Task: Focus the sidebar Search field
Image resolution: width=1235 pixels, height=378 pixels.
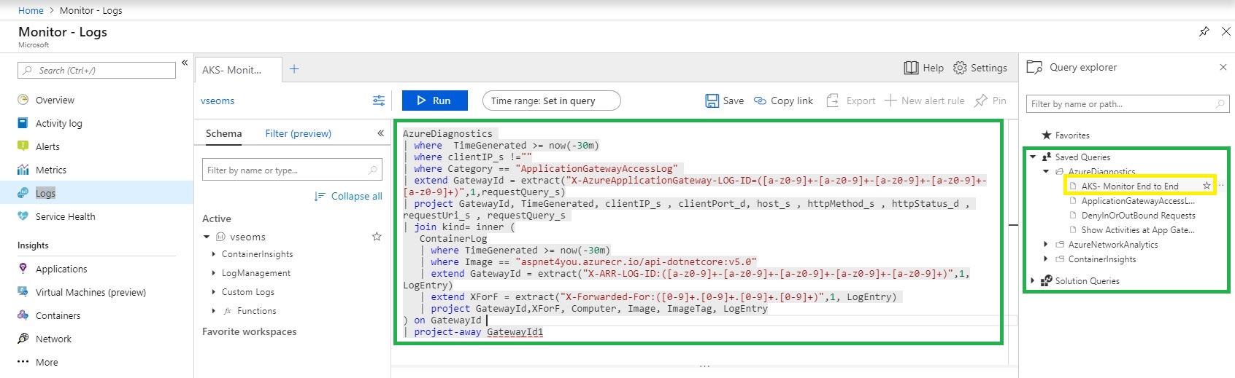Action: (x=96, y=70)
